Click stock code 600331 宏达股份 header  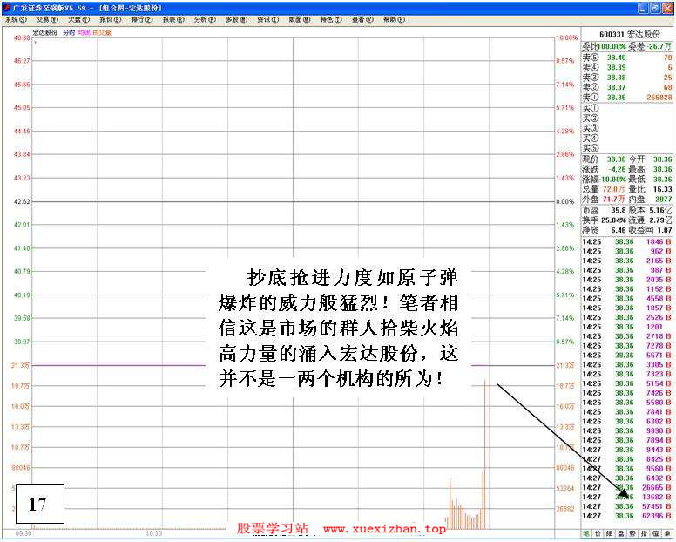coord(630,34)
